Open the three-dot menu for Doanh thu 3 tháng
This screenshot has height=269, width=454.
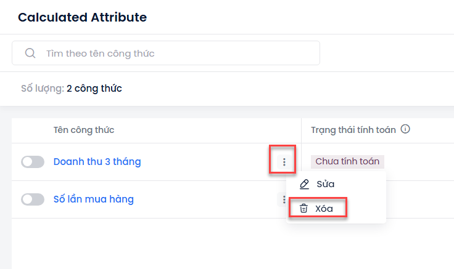284,162
